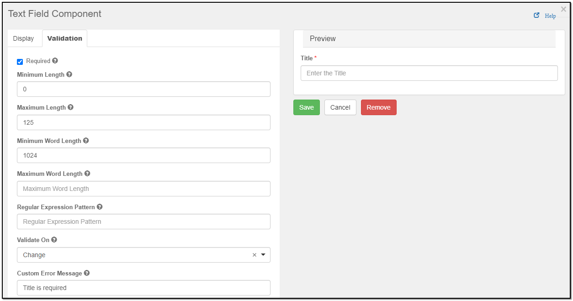Screen dimensions: 573x301
Task: Click Maximum Length help tooltip icon
Action: pos(70,107)
